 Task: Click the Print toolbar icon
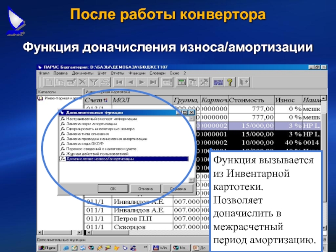105,82
